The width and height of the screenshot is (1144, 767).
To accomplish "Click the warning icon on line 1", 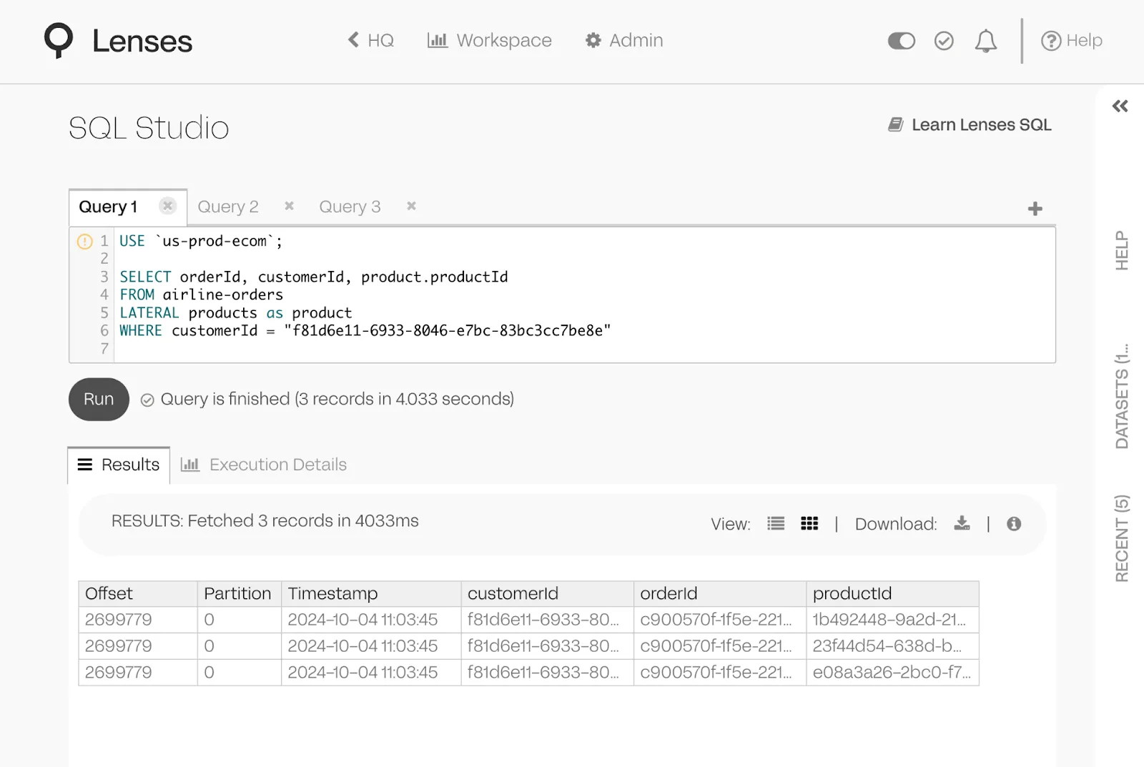I will [x=84, y=242].
